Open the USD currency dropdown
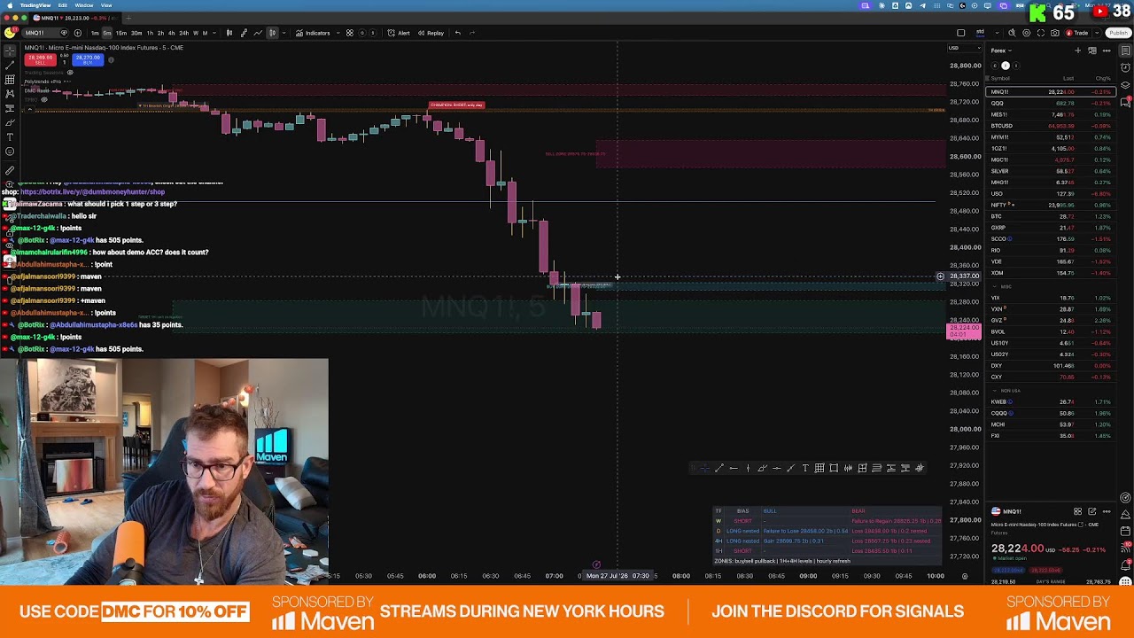 coord(965,48)
